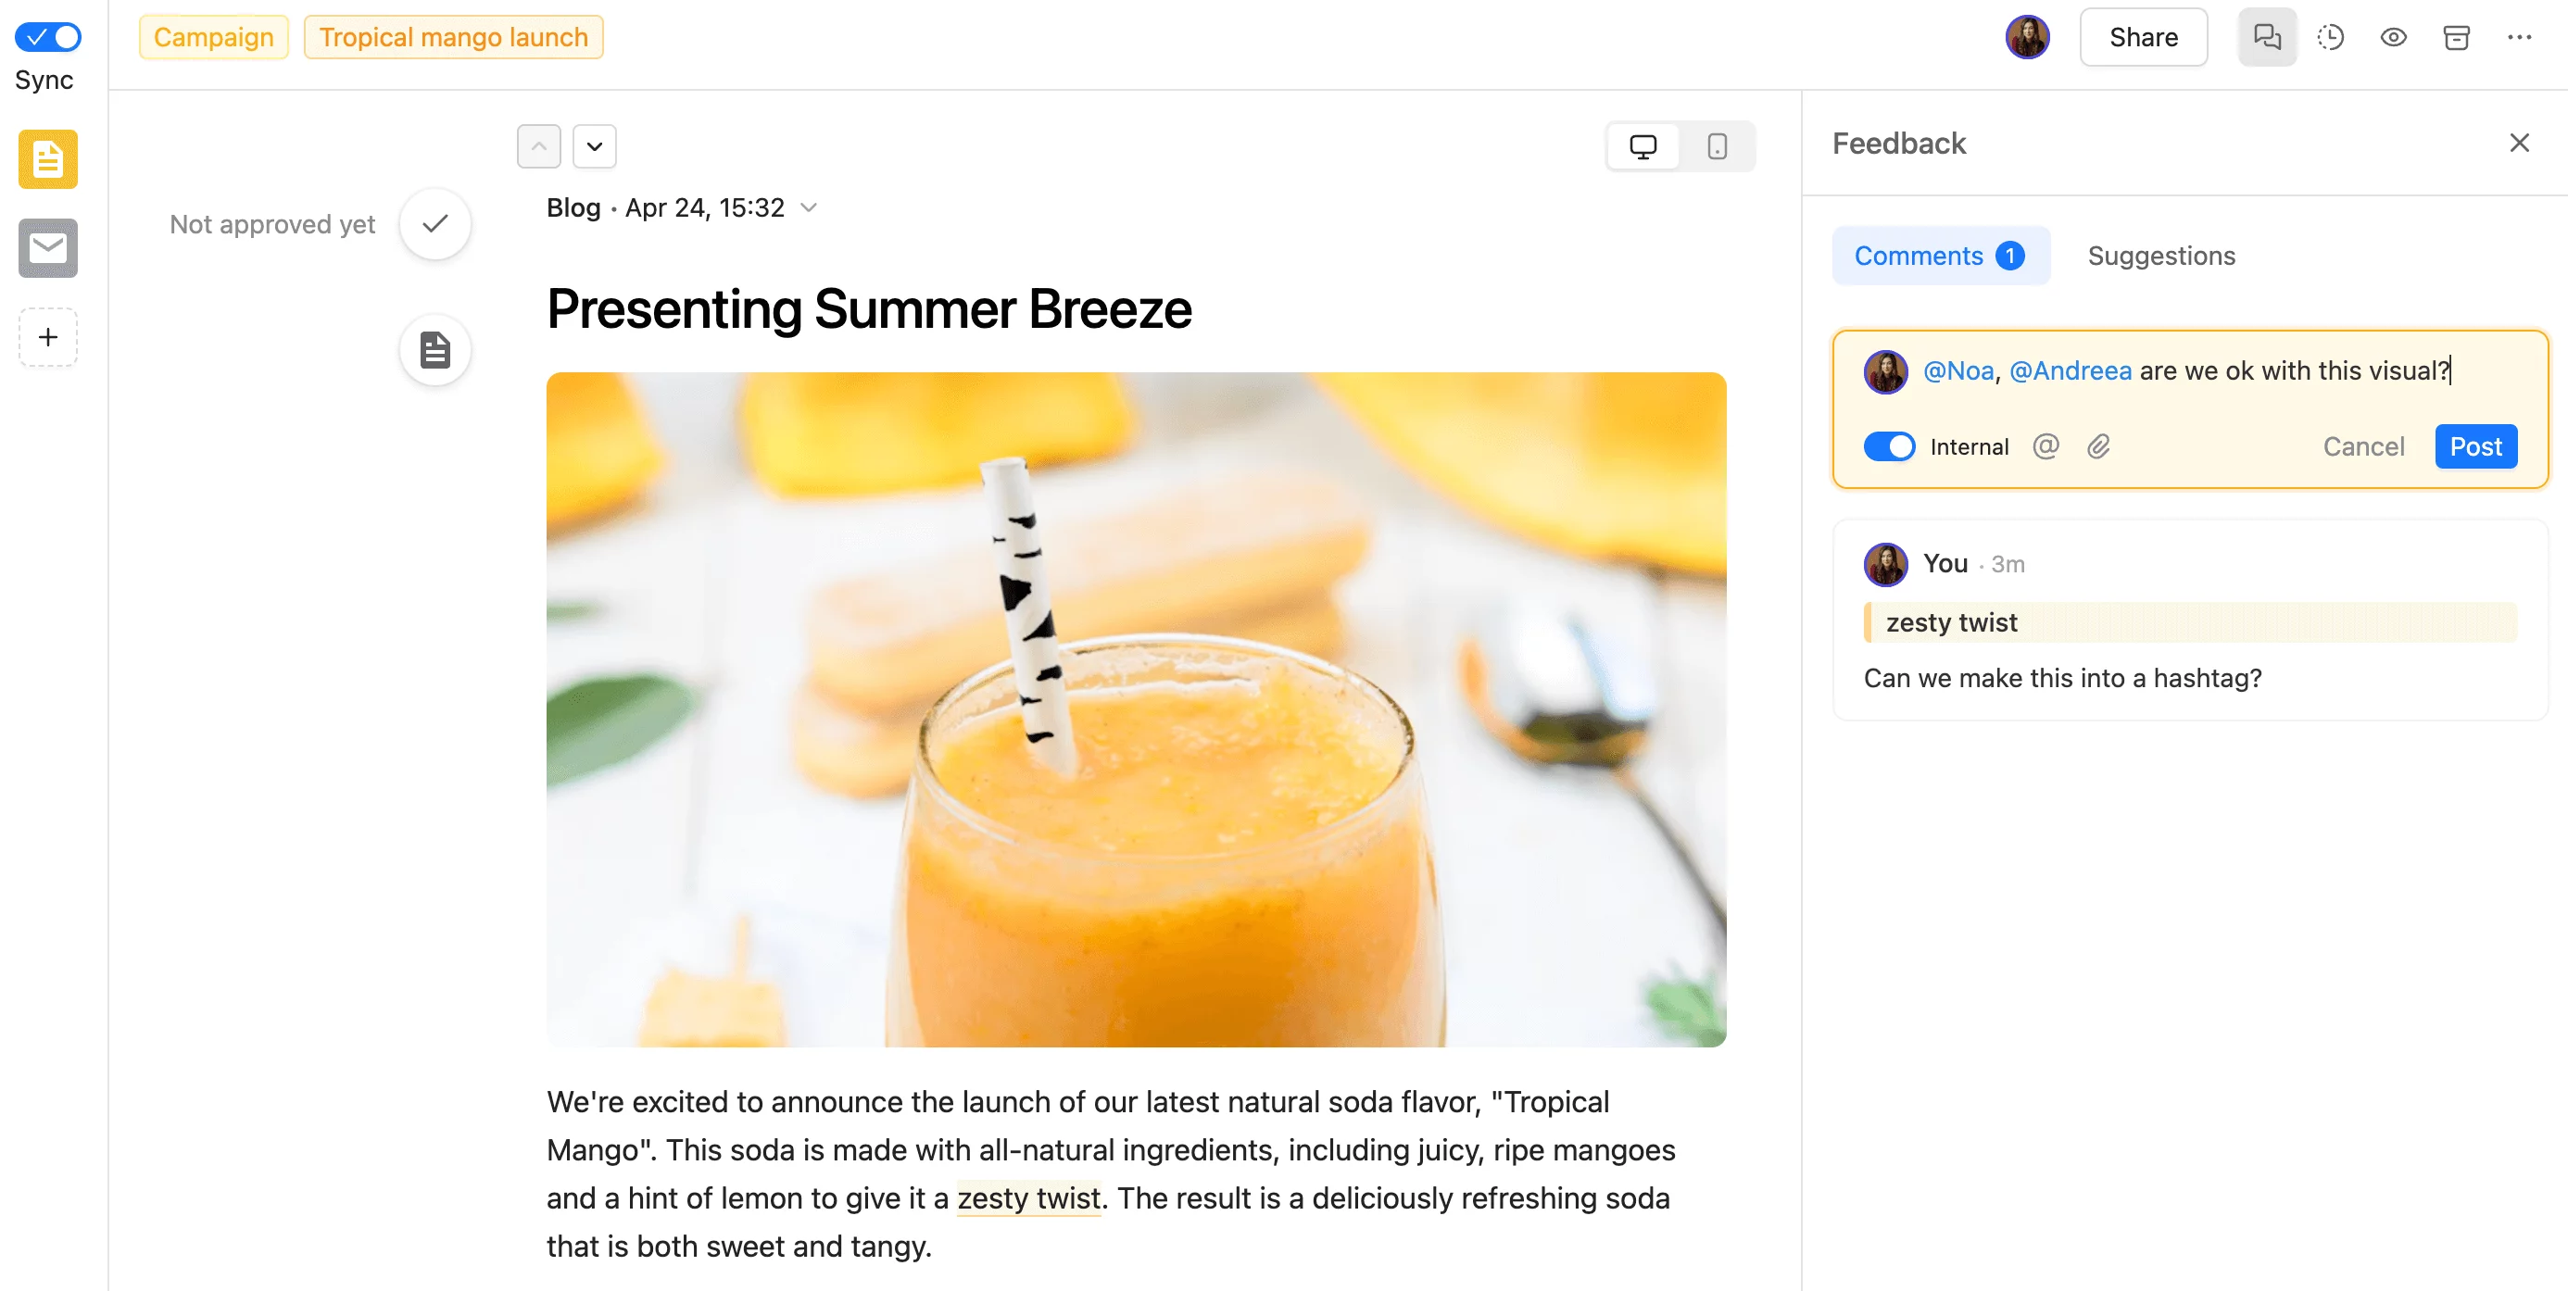This screenshot has width=2568, height=1291.
Task: Switch to the Suggestions tab
Action: (x=2161, y=256)
